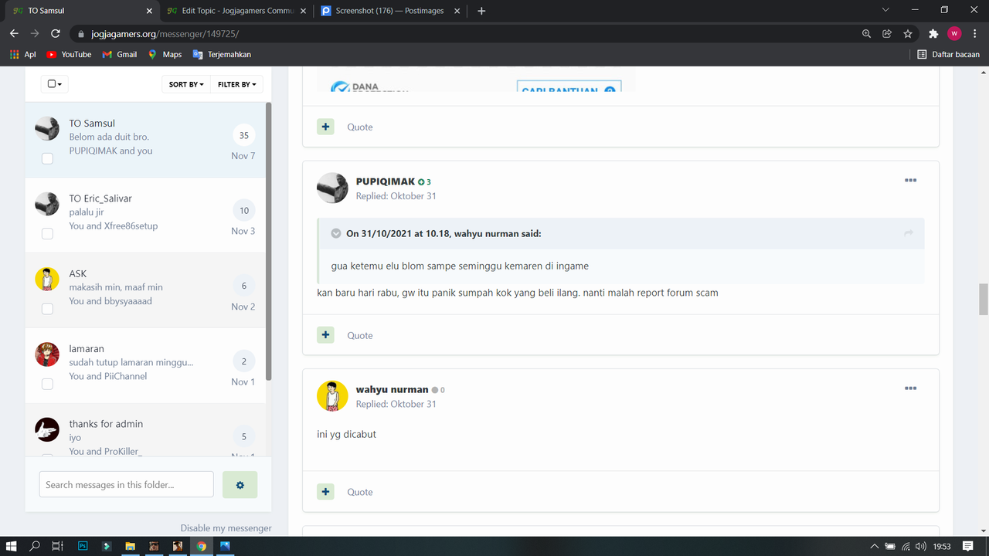989x556 pixels.
Task: Open the Chrome extensions puzzle icon
Action: point(933,33)
